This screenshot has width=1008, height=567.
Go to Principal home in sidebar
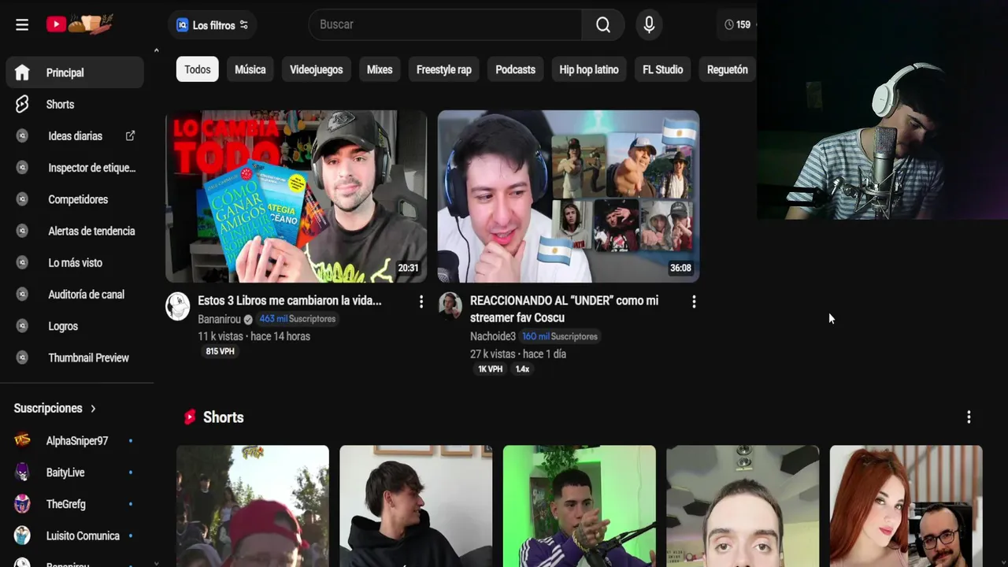click(75, 72)
